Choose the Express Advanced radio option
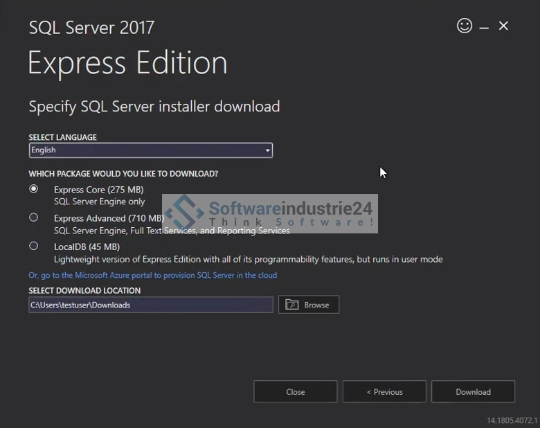 pos(33,217)
